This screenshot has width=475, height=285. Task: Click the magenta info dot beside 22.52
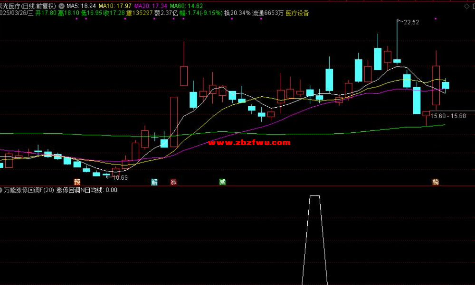click(436, 19)
